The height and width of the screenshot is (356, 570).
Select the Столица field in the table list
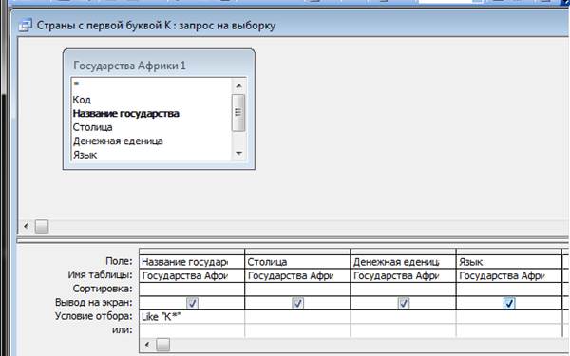[93, 127]
